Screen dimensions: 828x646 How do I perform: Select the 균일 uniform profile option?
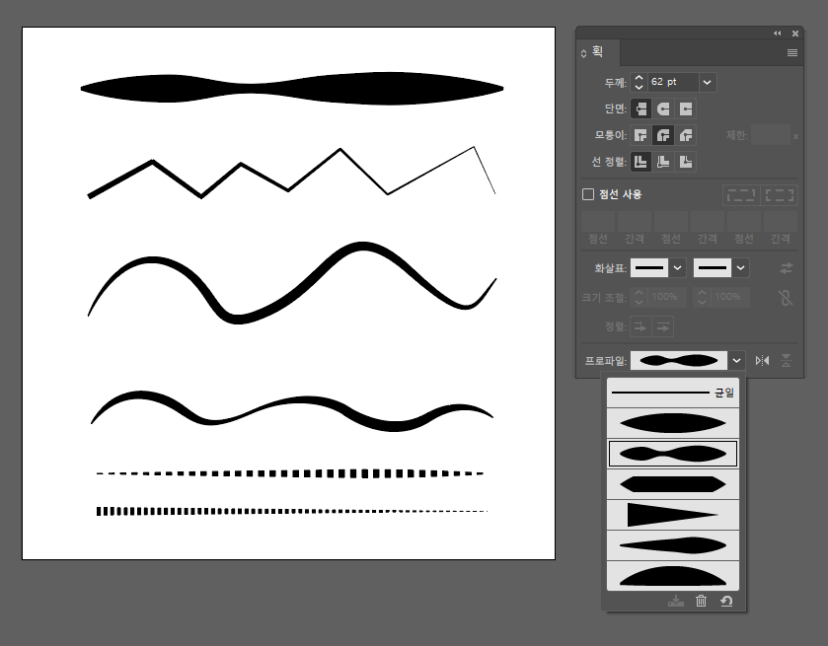[x=673, y=393]
